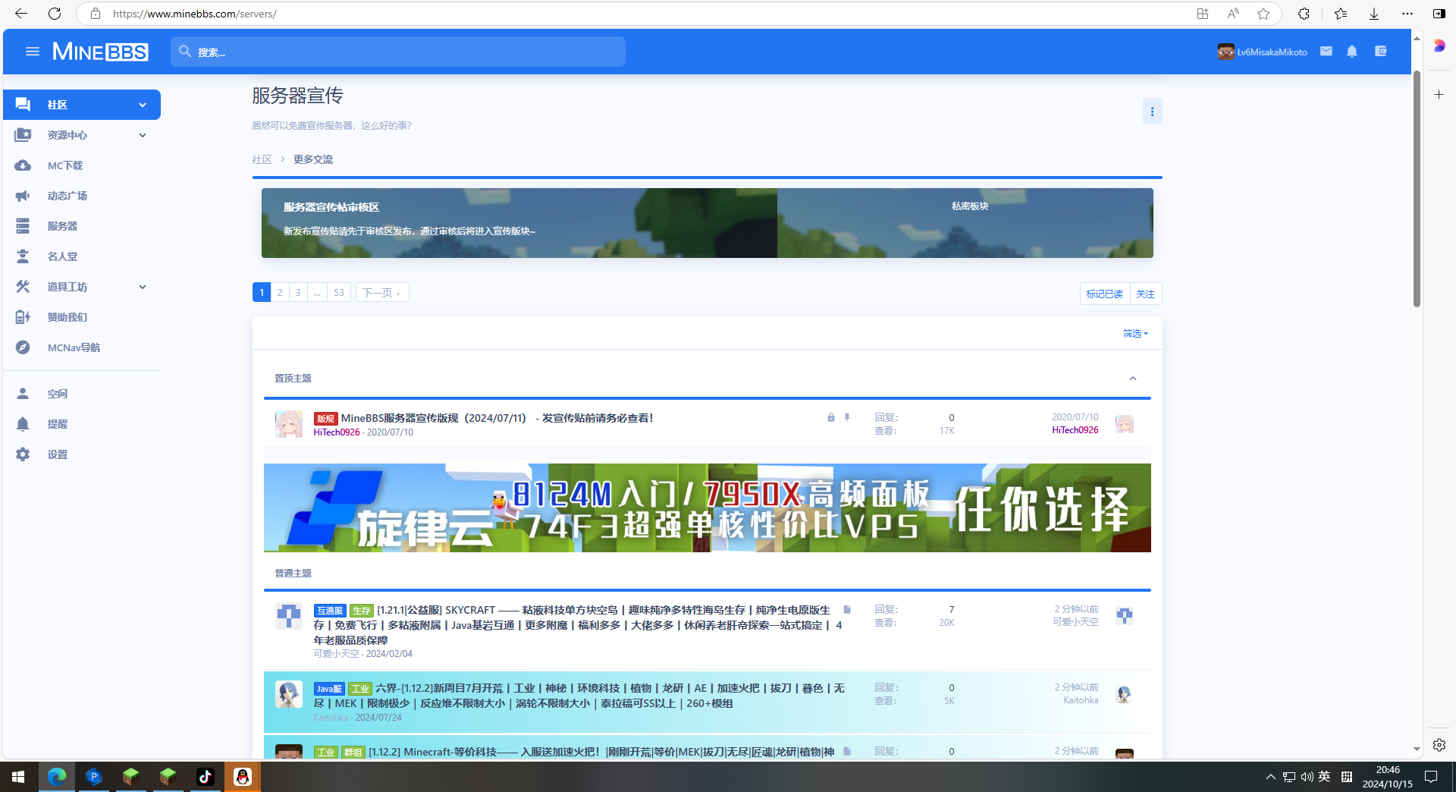Click the 标记已读 button
This screenshot has width=1456, height=792.
(1104, 294)
